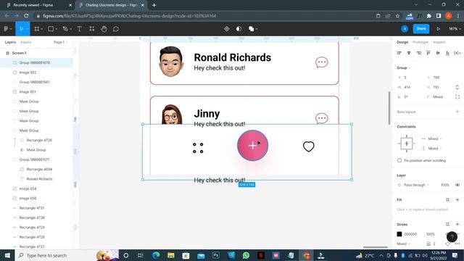Switch to the Inspect tab
464x261 pixels.
click(439, 42)
